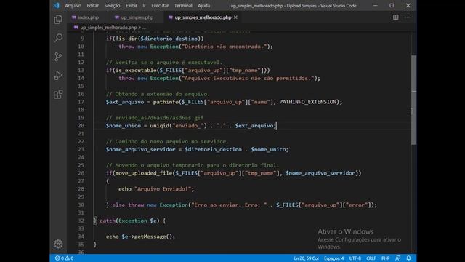The width and height of the screenshot is (465, 262).
Task: Select PHP language mode in status bar
Action: pos(385,258)
